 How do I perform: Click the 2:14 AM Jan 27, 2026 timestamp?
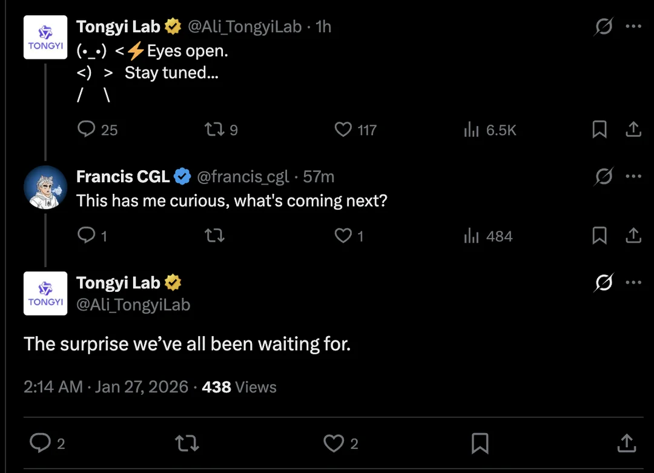[x=106, y=387]
